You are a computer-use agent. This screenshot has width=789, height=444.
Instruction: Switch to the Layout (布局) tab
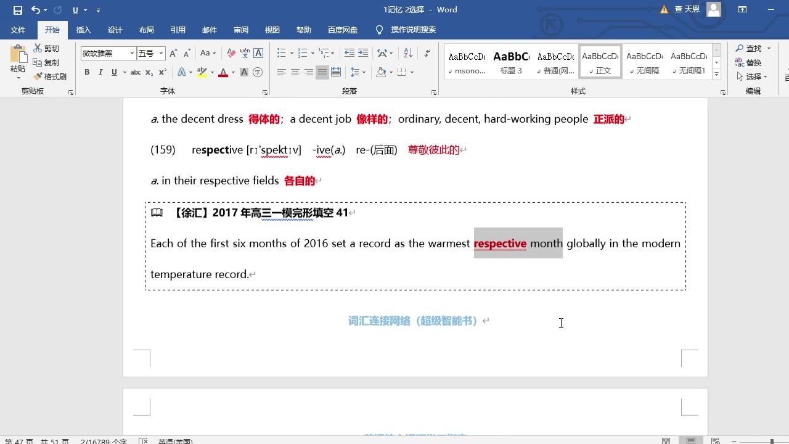point(147,30)
